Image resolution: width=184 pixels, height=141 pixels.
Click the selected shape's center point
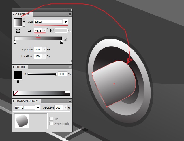[x=114, y=84]
